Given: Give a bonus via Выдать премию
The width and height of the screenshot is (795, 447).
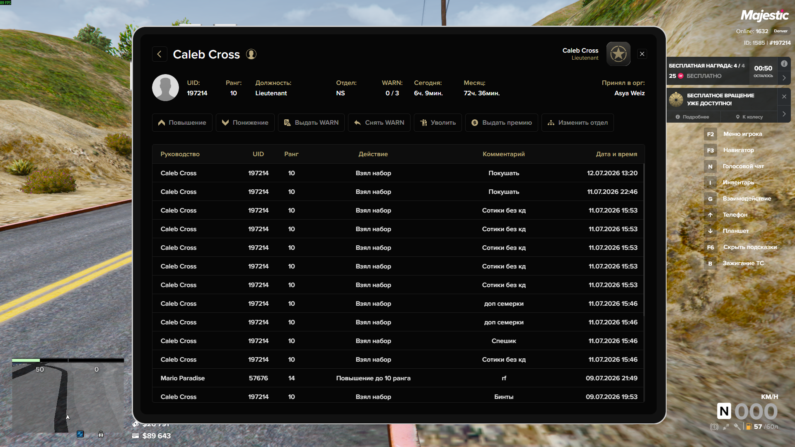Looking at the screenshot, I should tap(502, 123).
